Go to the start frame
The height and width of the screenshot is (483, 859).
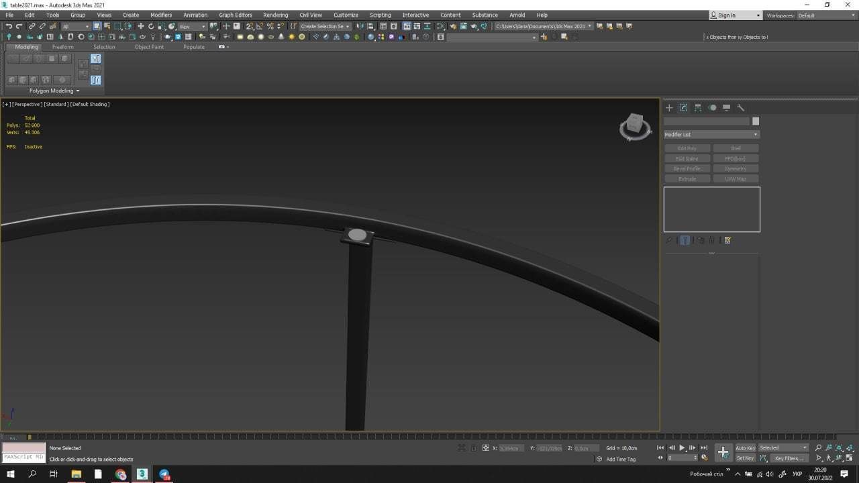660,447
